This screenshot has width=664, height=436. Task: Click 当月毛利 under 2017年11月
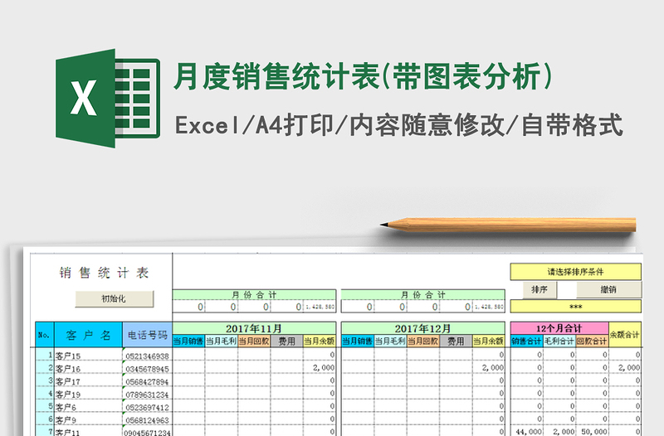click(x=221, y=341)
